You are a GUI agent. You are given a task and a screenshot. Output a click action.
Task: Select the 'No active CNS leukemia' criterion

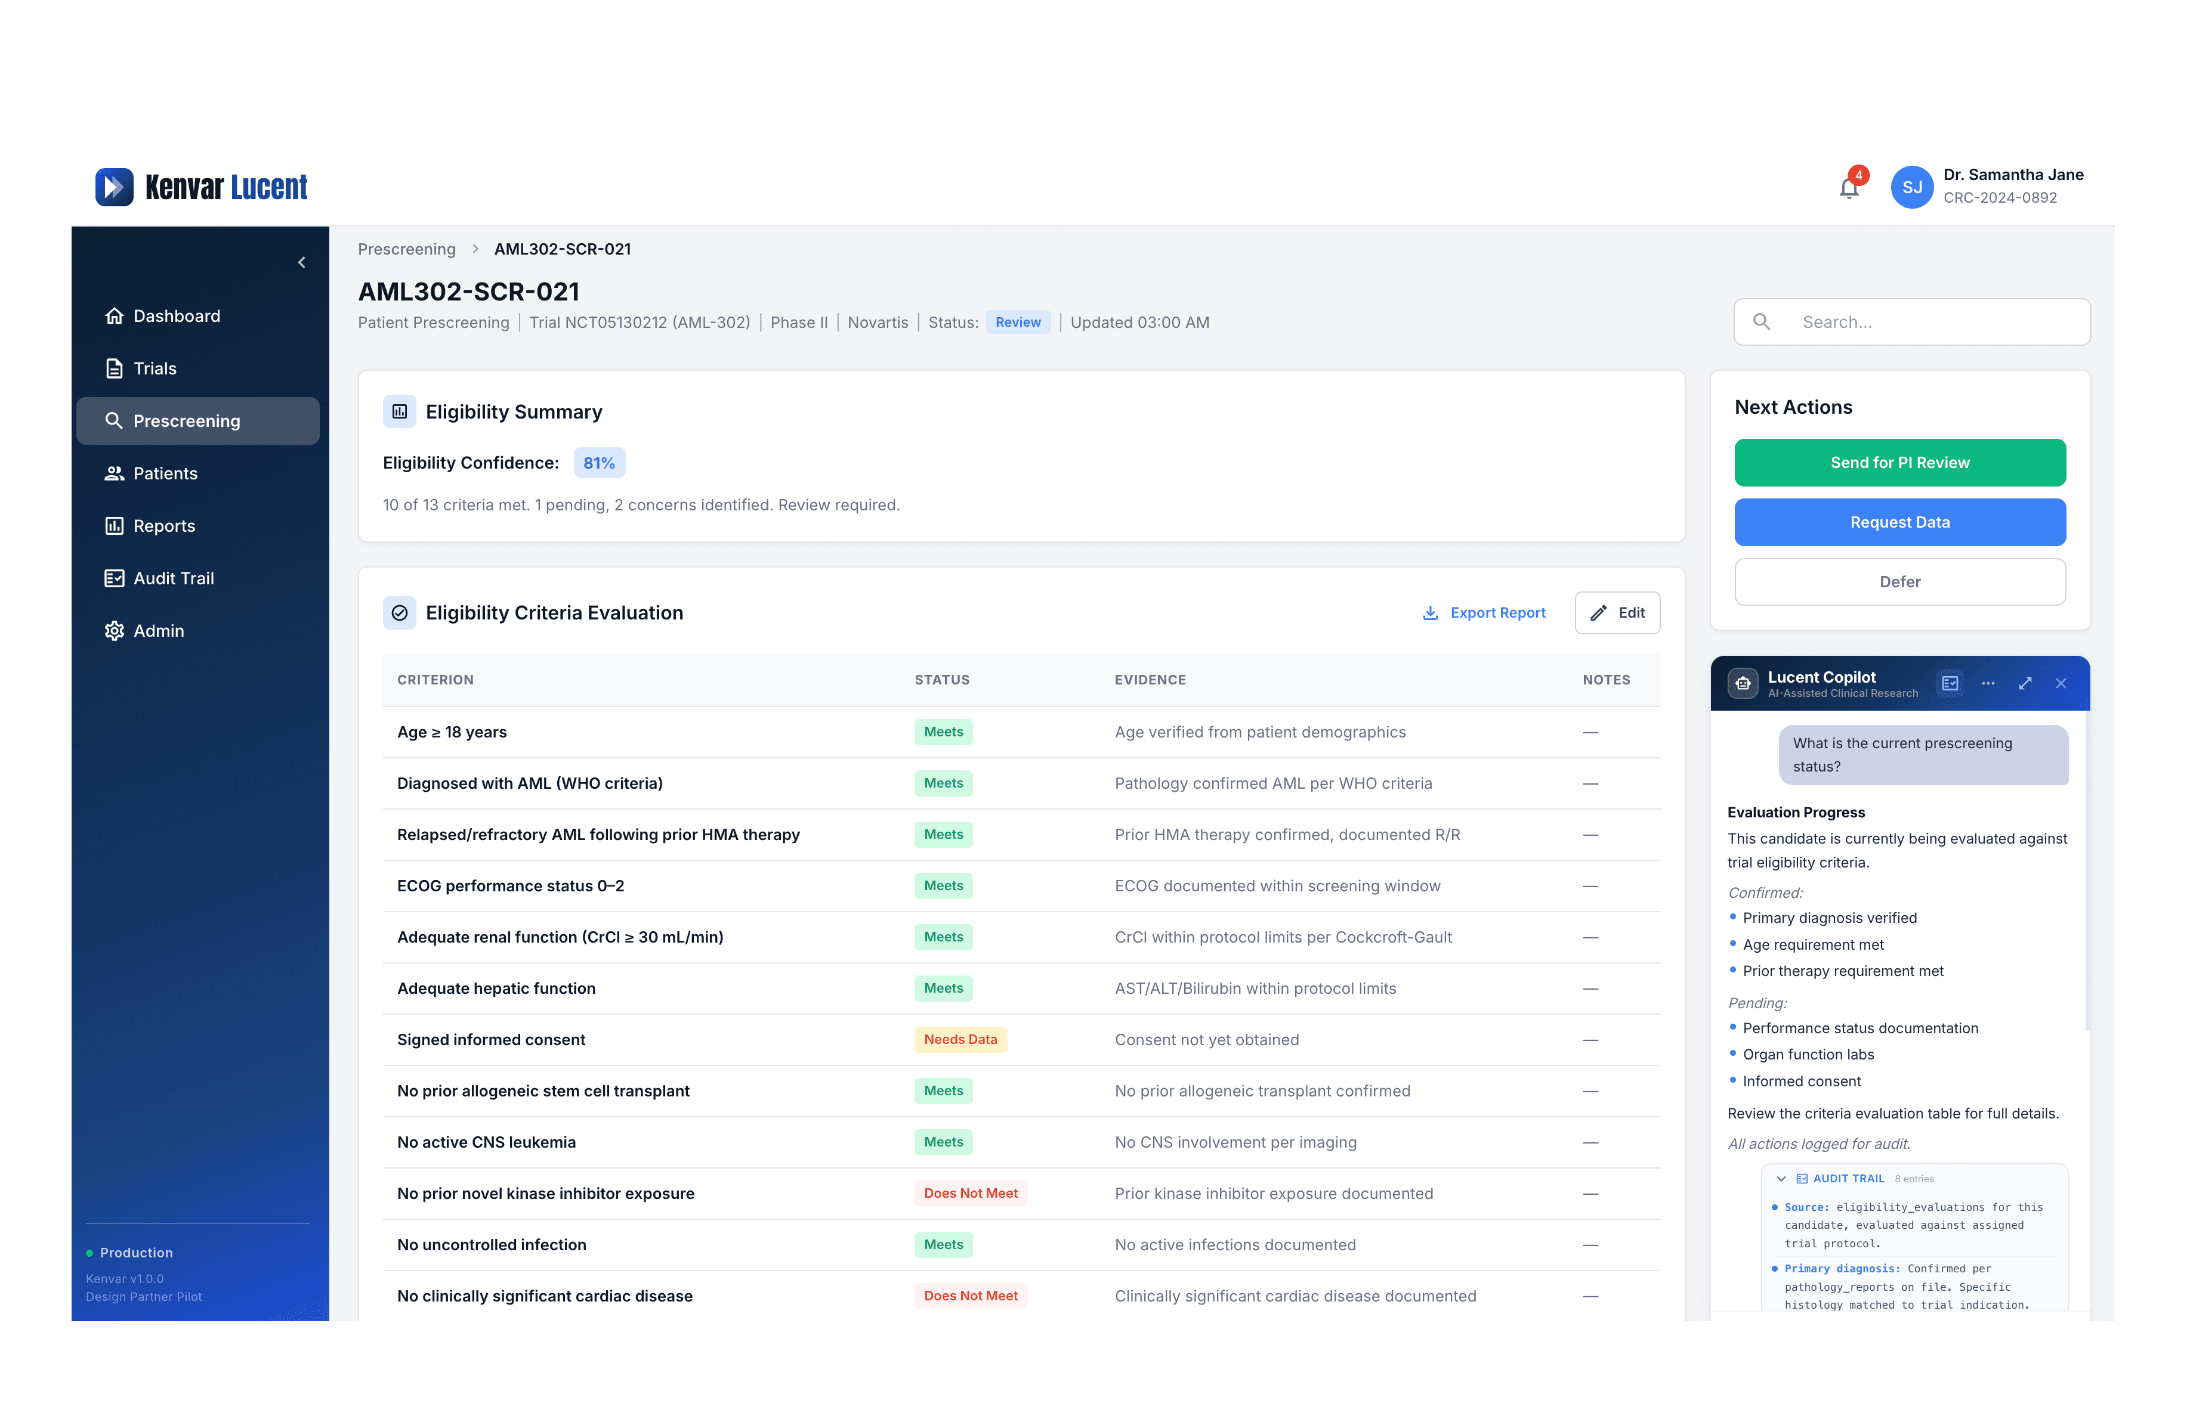coord(487,1142)
